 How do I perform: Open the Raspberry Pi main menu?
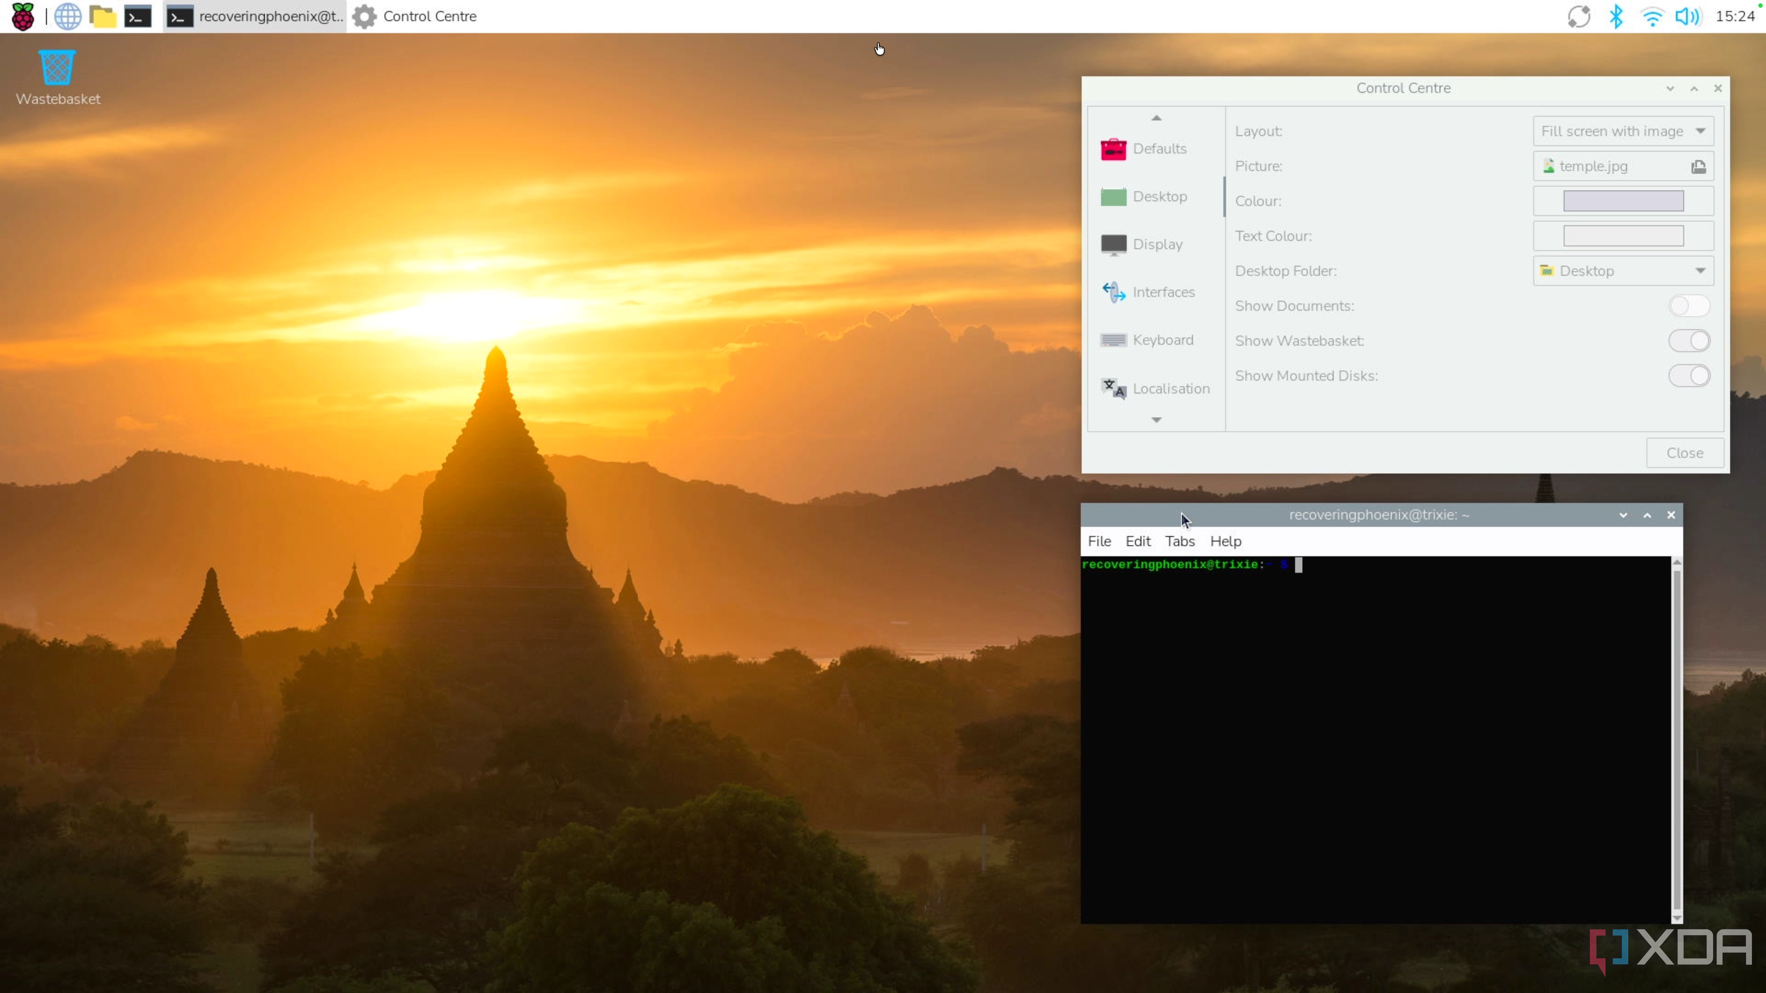[23, 17]
